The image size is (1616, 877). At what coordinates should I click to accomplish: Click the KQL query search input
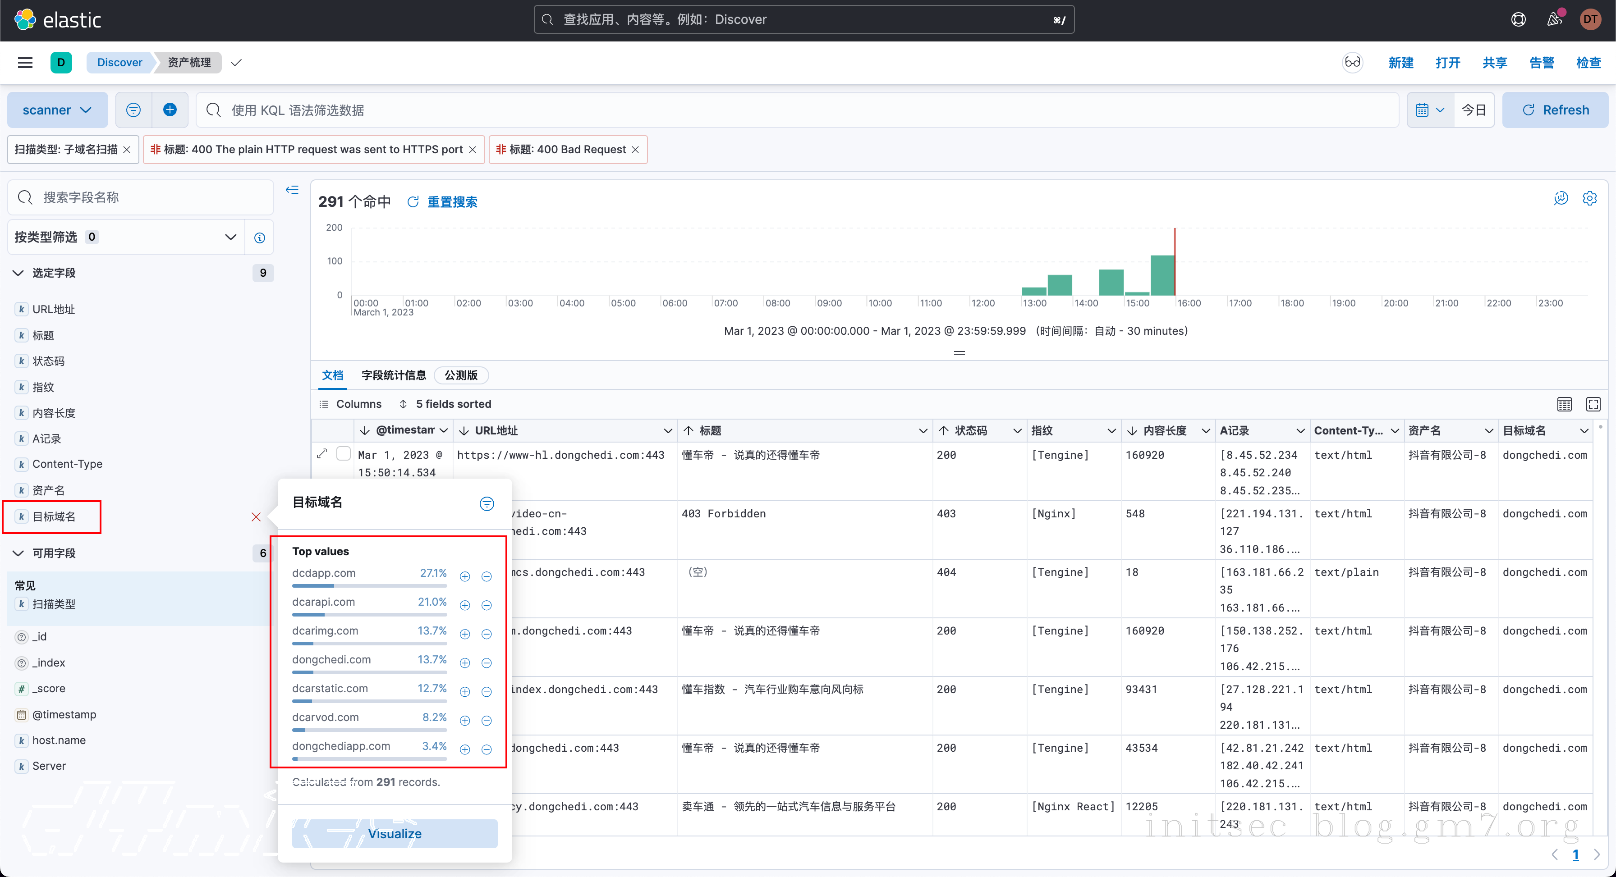[x=797, y=110]
